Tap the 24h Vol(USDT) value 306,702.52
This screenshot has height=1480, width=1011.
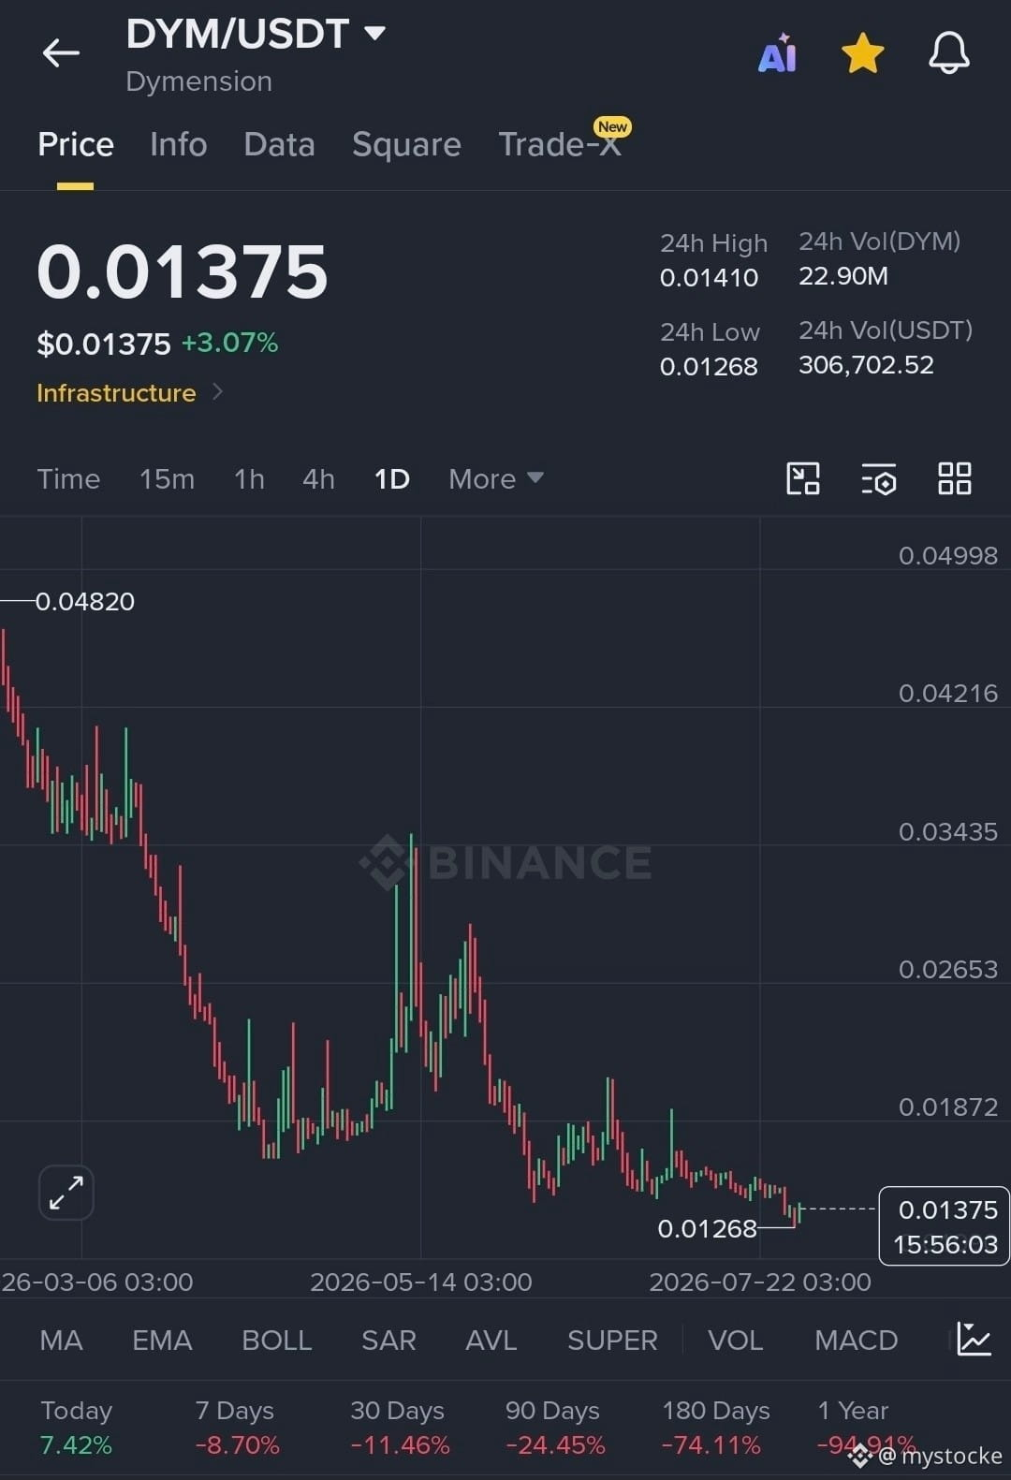pos(866,365)
